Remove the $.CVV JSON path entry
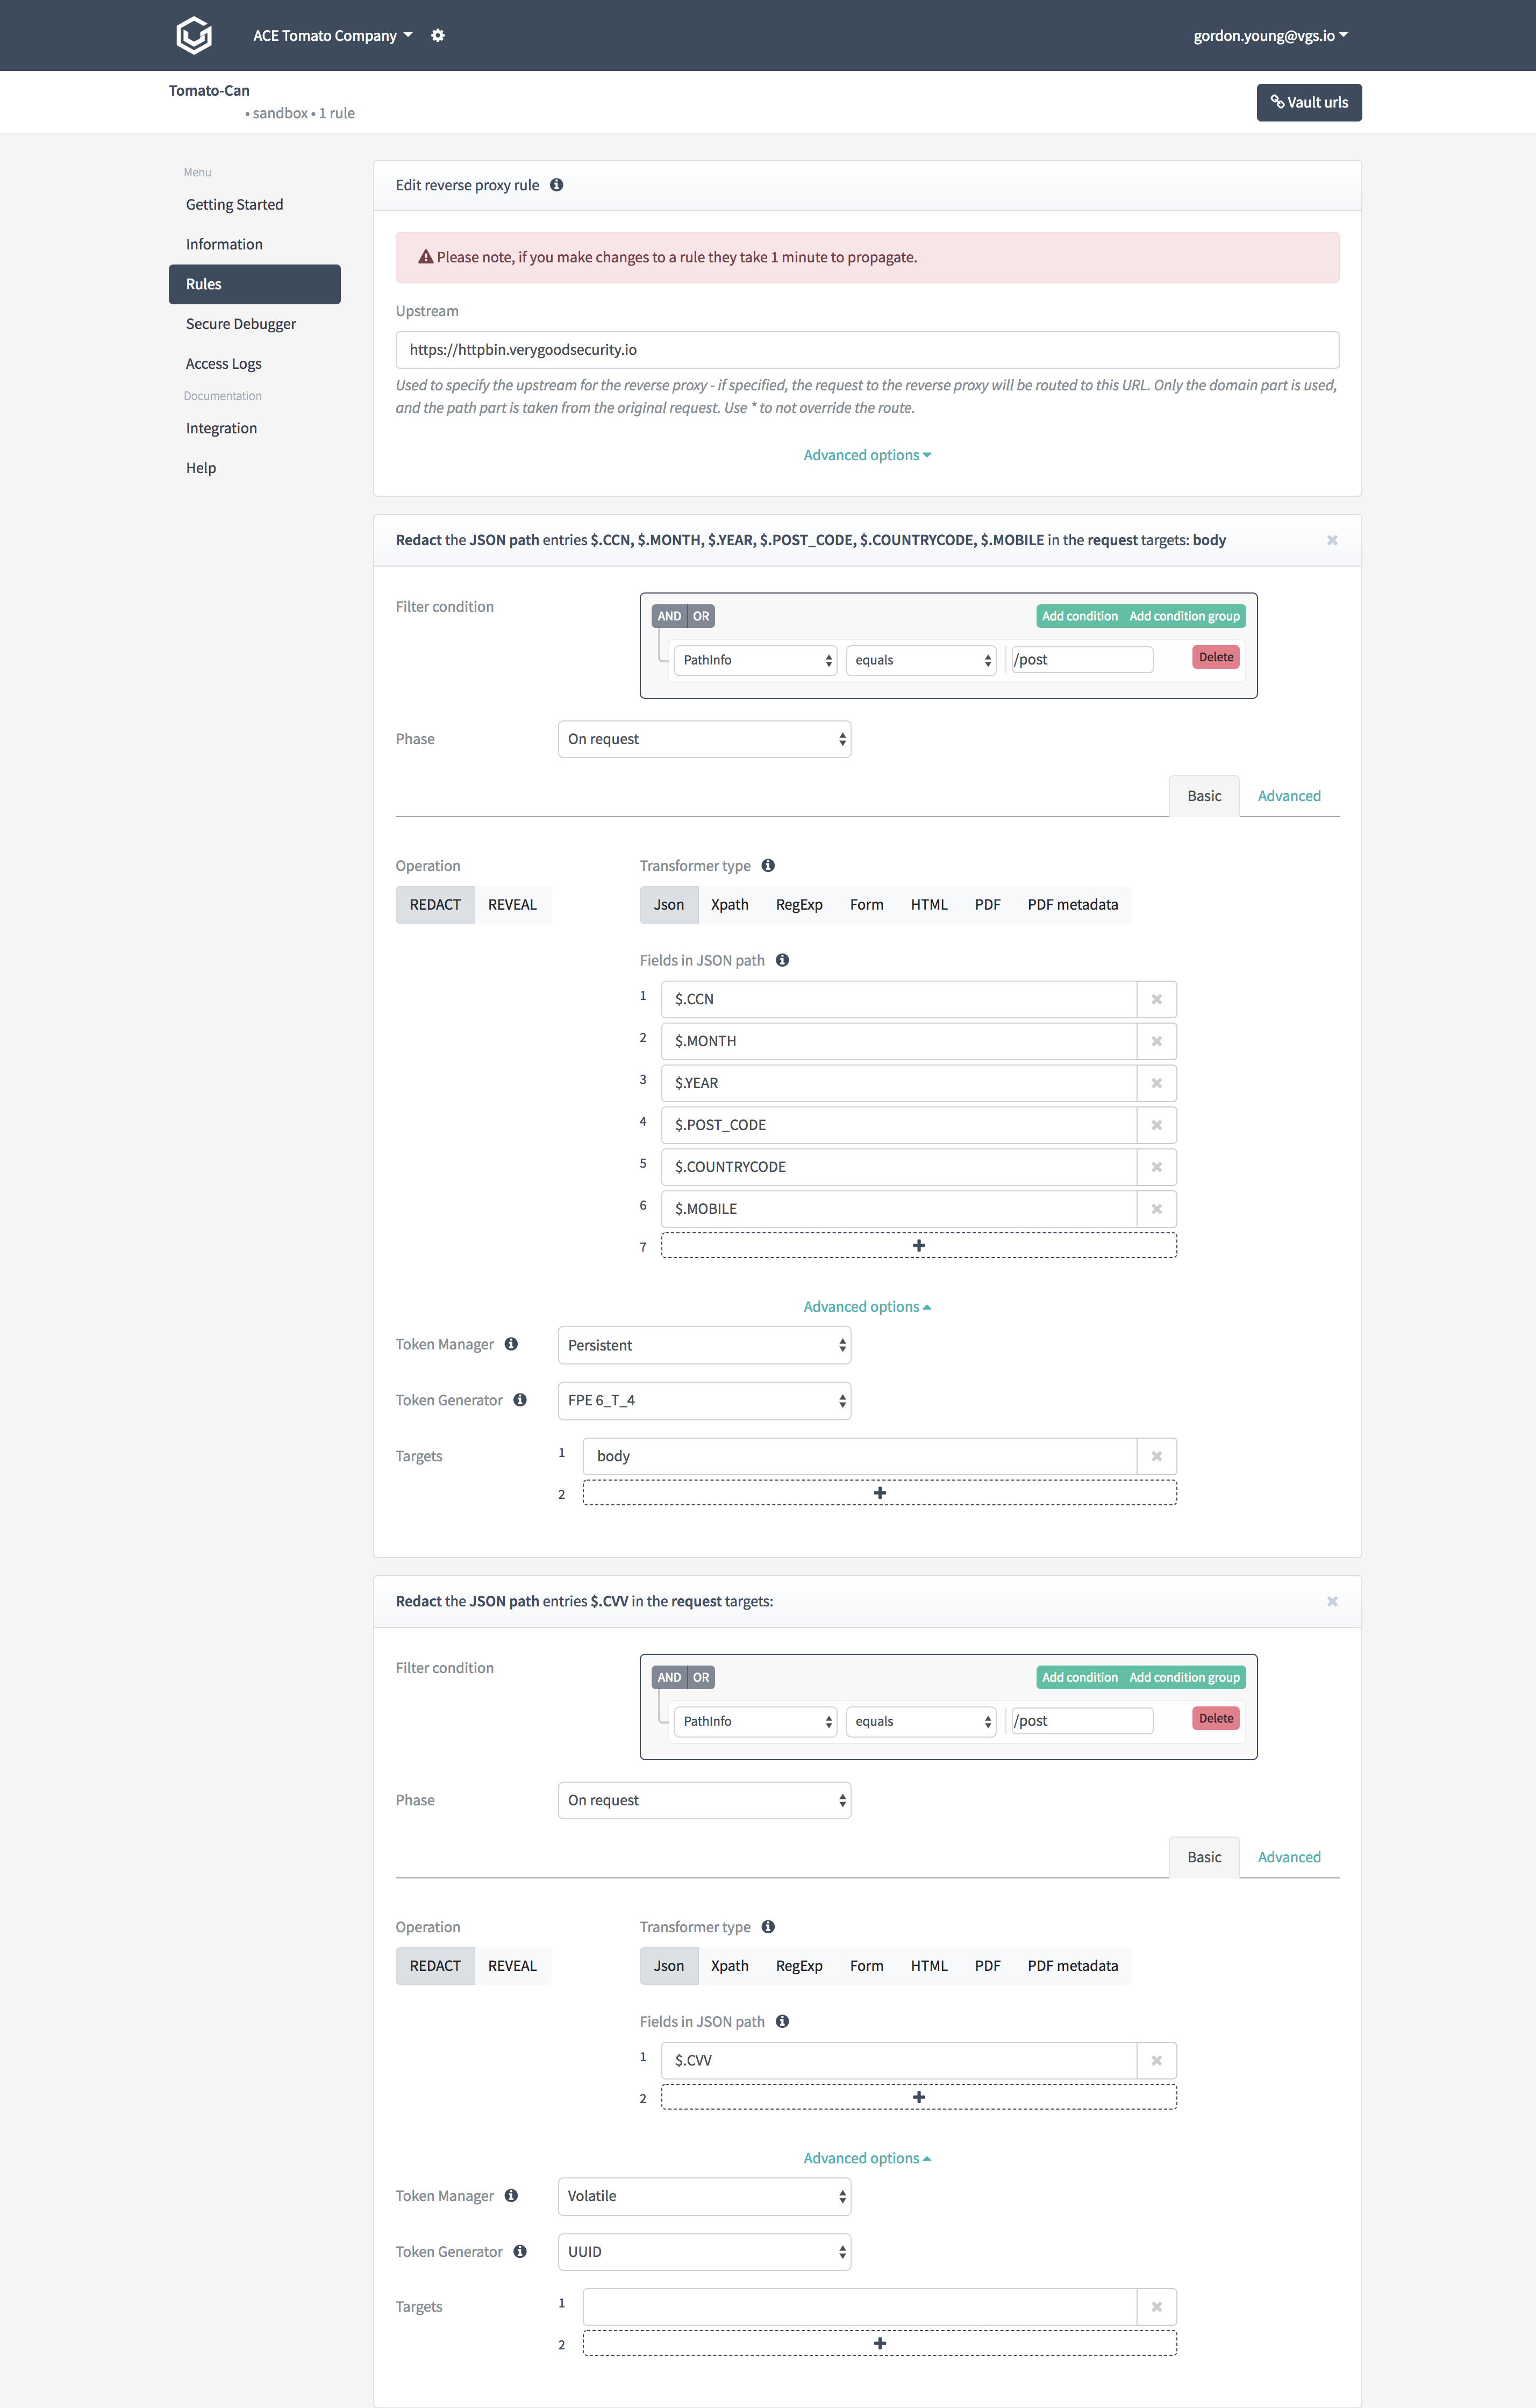The width and height of the screenshot is (1536, 2408). 1156,2060
